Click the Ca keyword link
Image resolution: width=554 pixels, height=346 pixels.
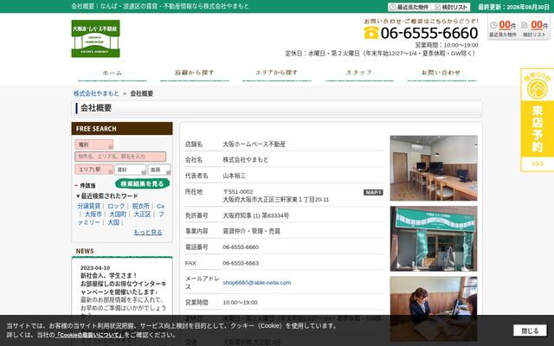(160, 206)
